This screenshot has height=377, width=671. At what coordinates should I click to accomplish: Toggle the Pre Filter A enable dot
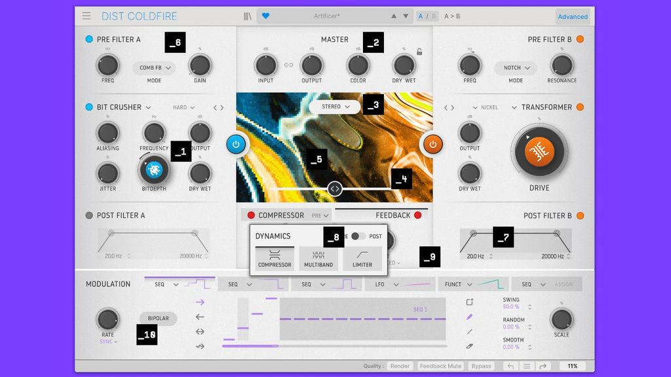pyautogui.click(x=89, y=39)
